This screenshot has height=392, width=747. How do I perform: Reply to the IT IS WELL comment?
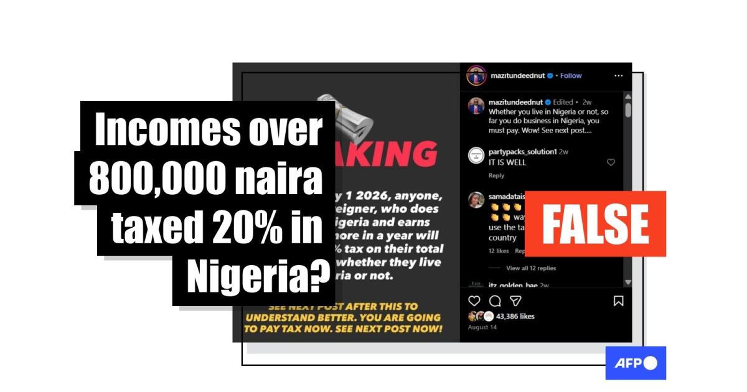[x=496, y=175]
